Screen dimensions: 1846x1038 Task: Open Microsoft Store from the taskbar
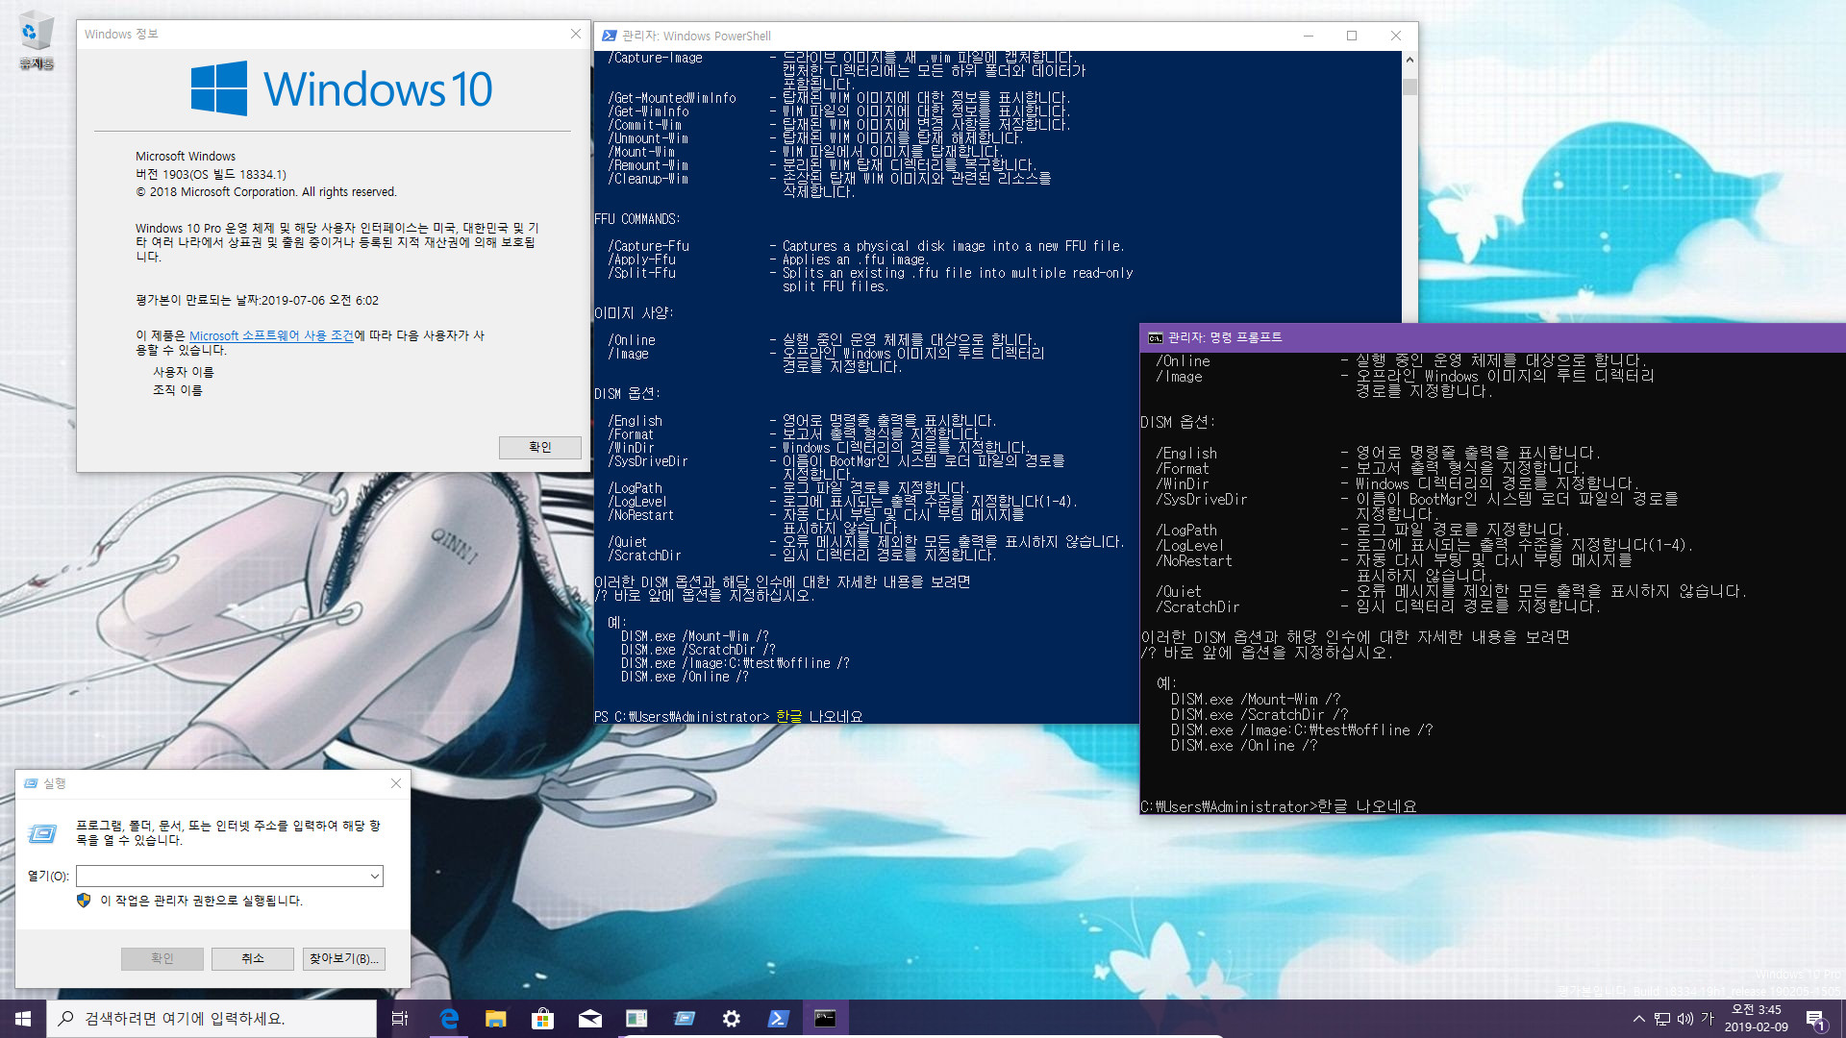click(542, 1018)
